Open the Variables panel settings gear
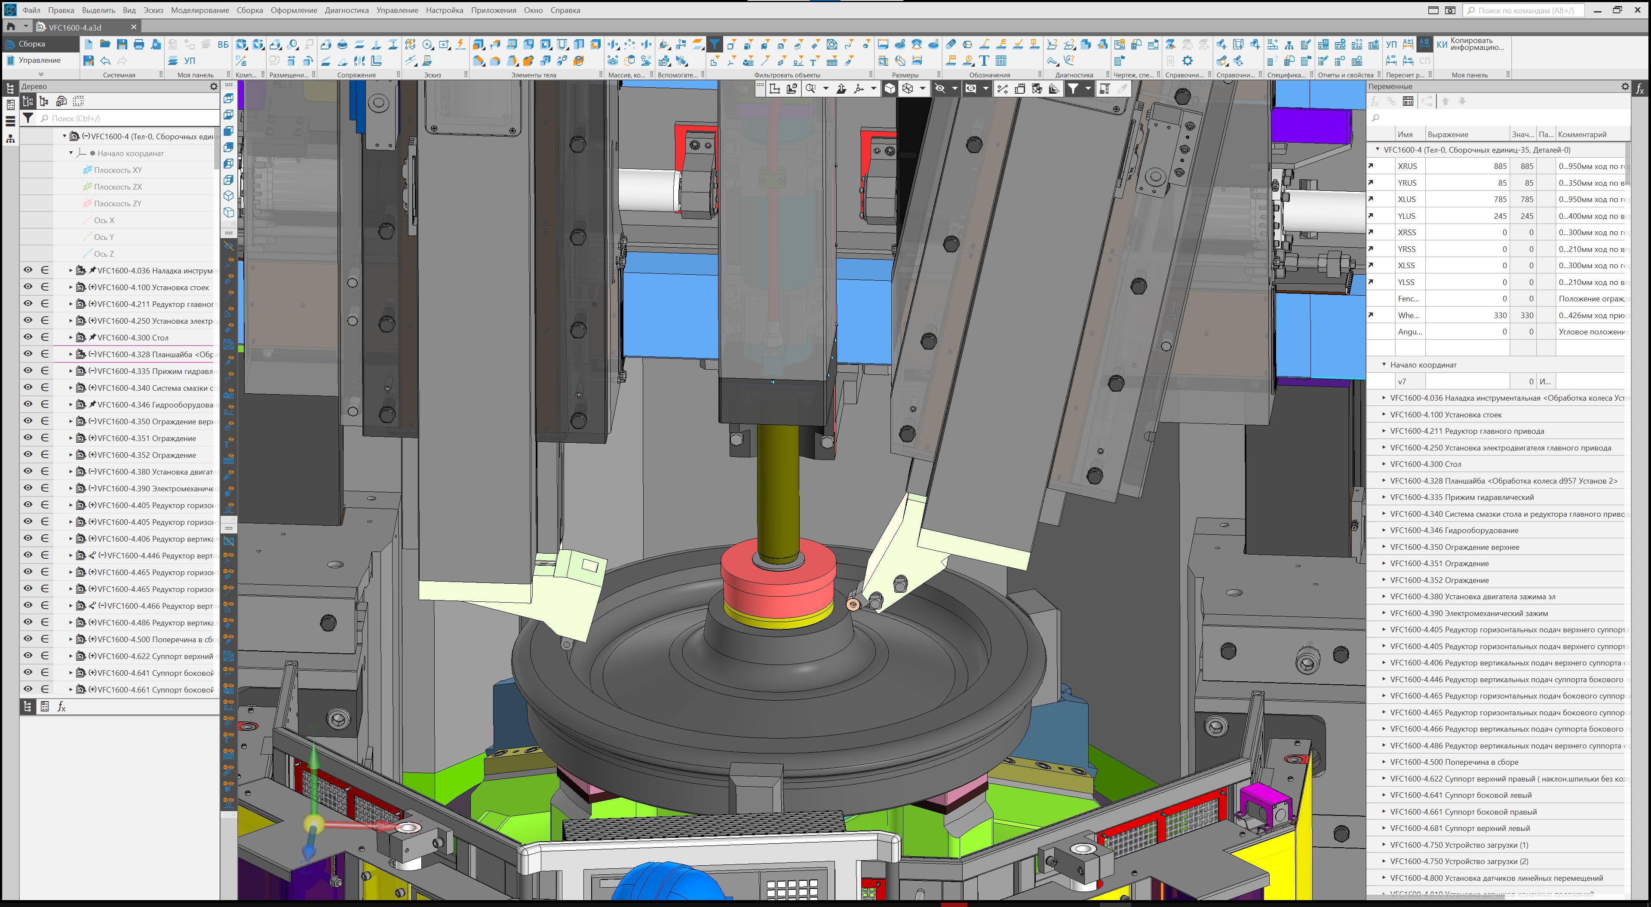The width and height of the screenshot is (1651, 907). point(1625,86)
